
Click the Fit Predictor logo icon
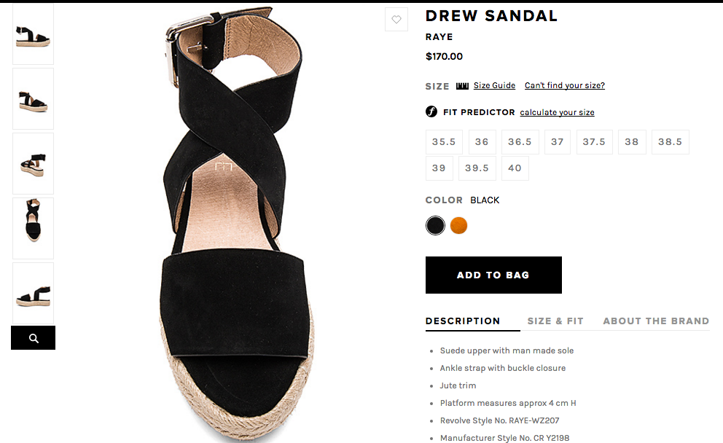431,111
